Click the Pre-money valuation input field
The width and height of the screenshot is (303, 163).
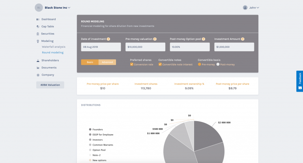145,47
